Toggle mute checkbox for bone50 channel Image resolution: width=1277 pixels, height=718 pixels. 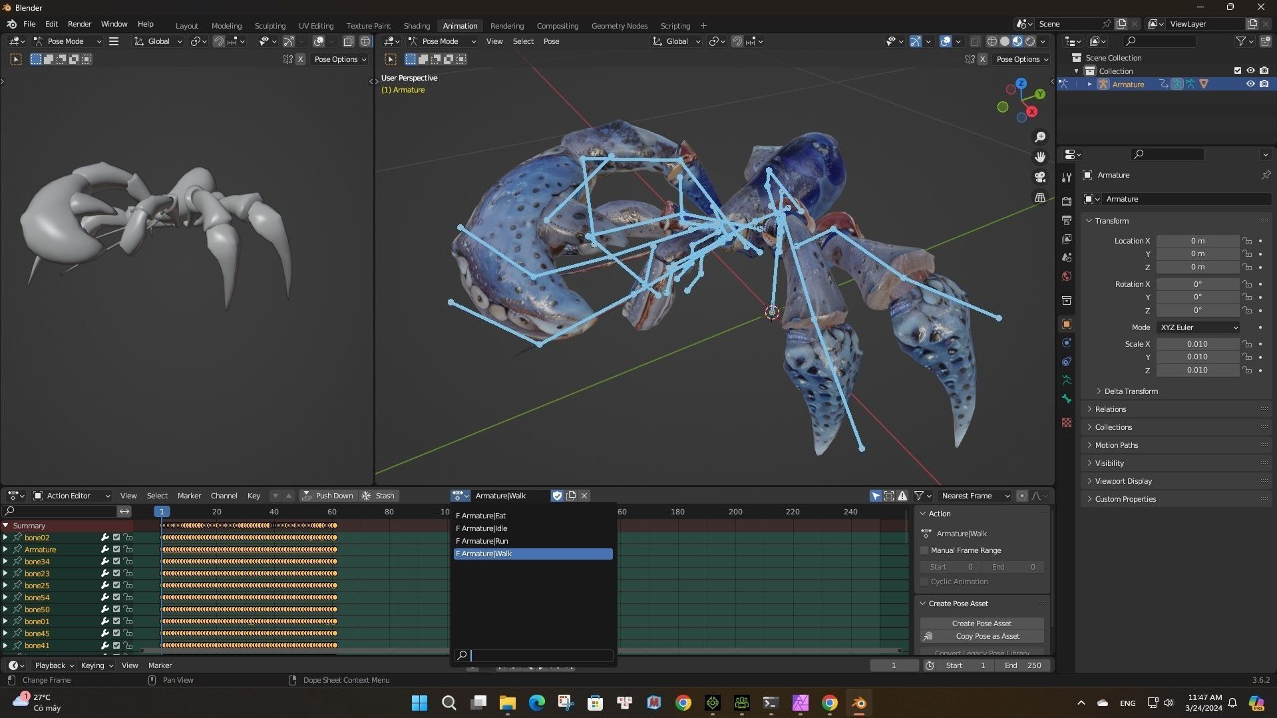(x=116, y=610)
